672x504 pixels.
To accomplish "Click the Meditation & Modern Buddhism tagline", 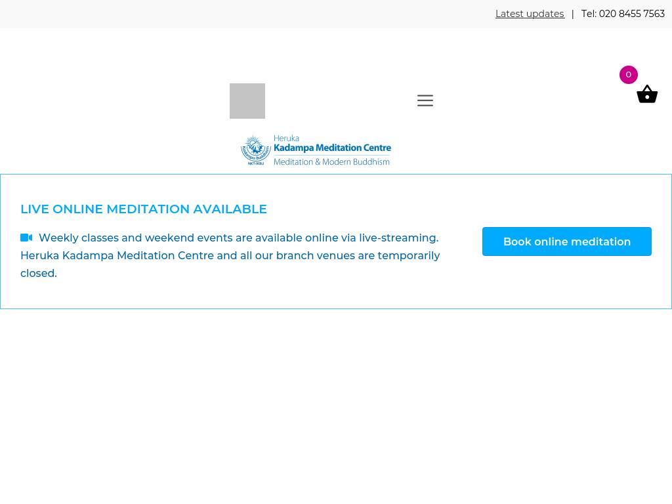I will pos(331,161).
